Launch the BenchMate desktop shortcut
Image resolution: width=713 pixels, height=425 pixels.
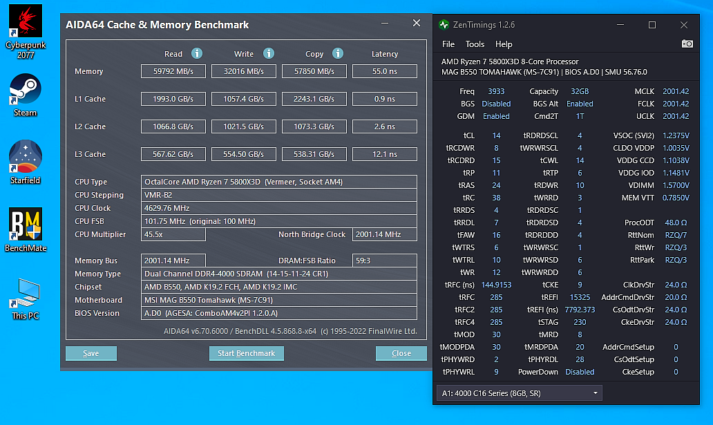[x=26, y=230]
